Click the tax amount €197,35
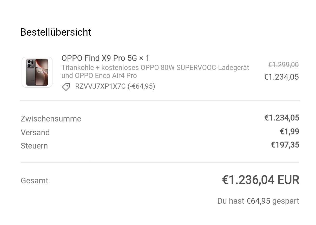This screenshot has width=316, height=225. (285, 145)
